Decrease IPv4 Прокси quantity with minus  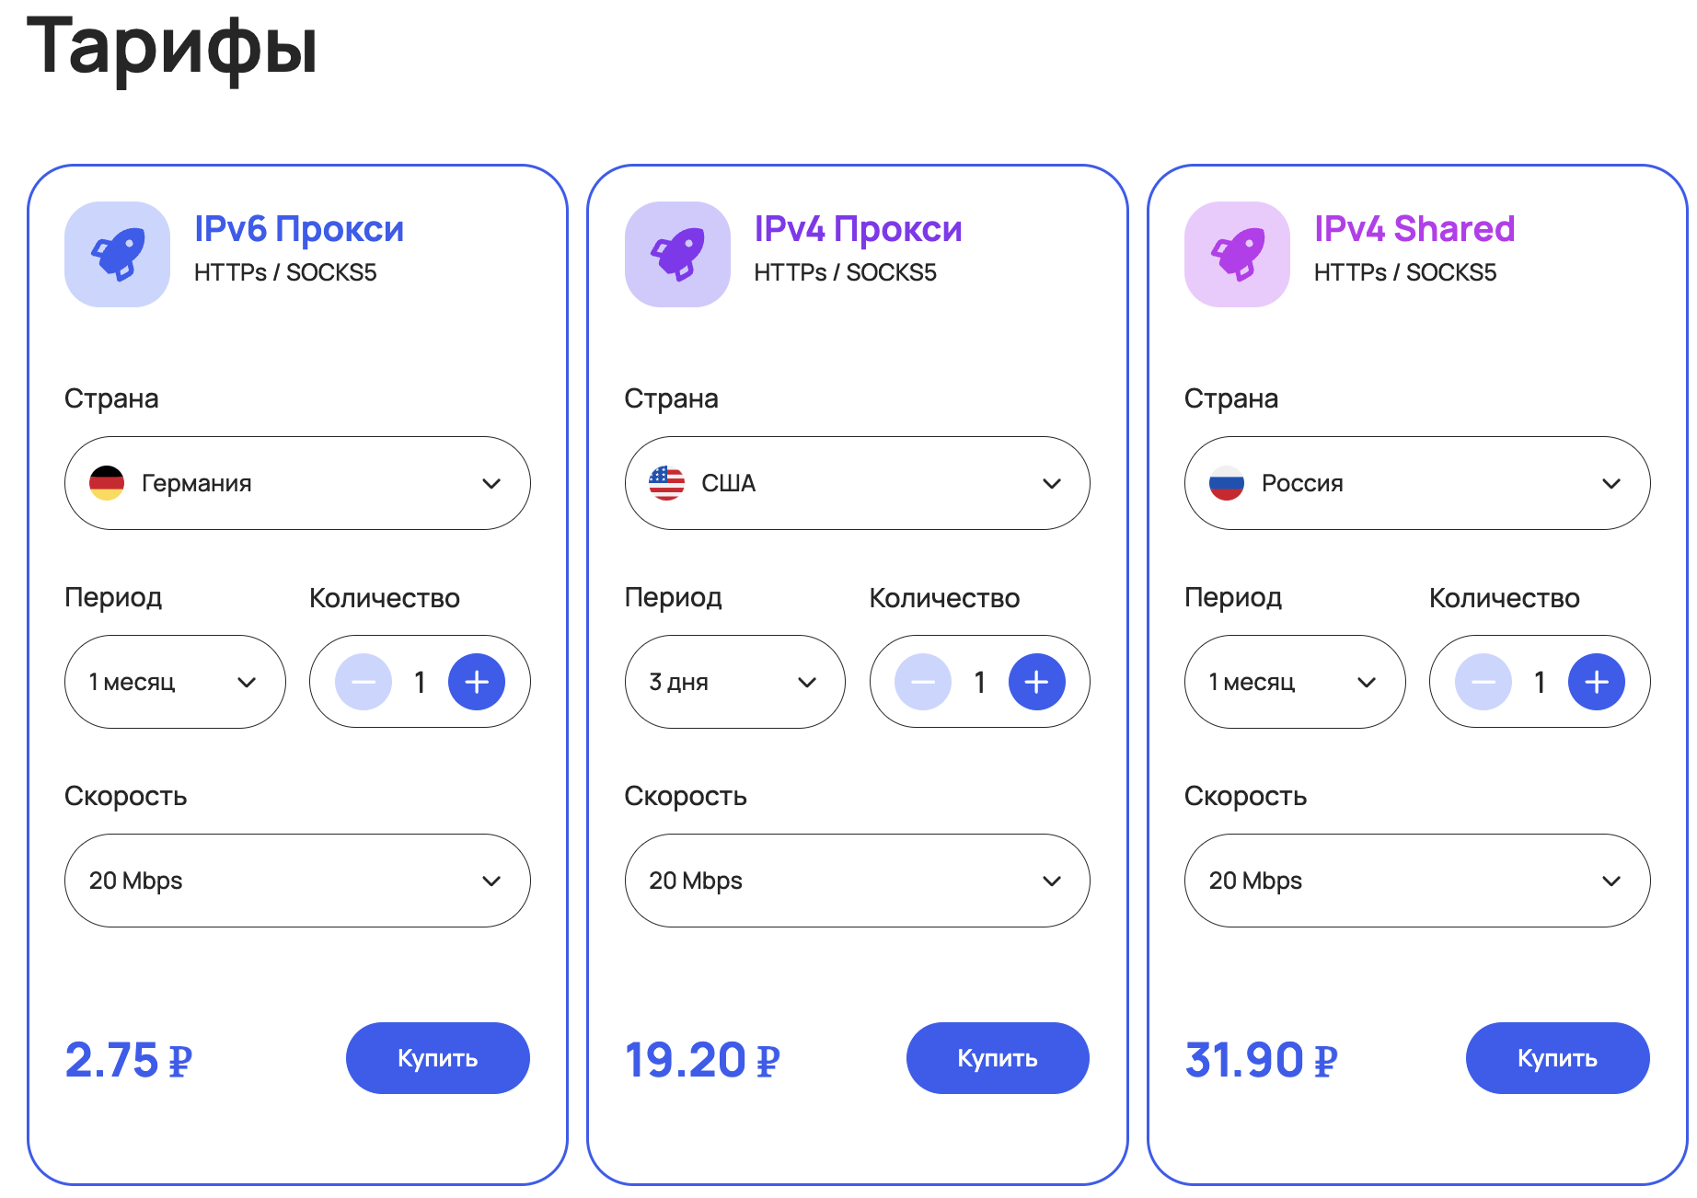(x=923, y=682)
